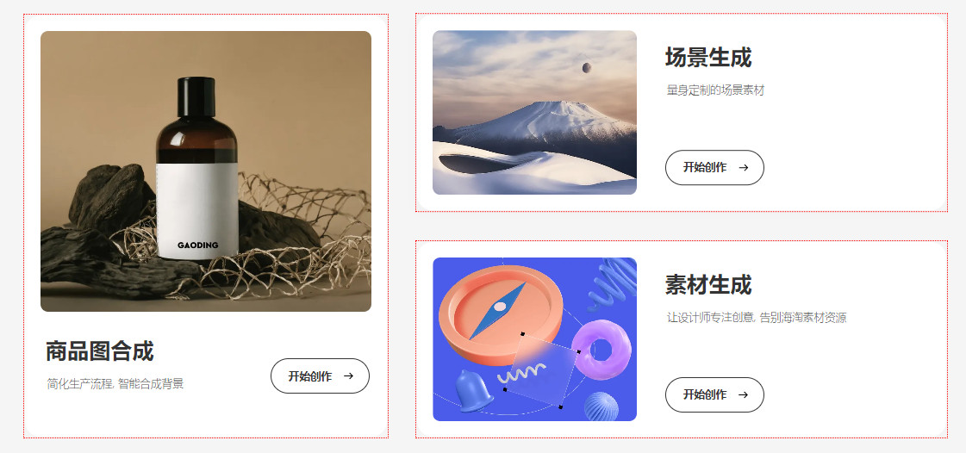Click the GAODING label on the bottle
Screen dimensions: 966x453
pyautogui.click(x=197, y=245)
